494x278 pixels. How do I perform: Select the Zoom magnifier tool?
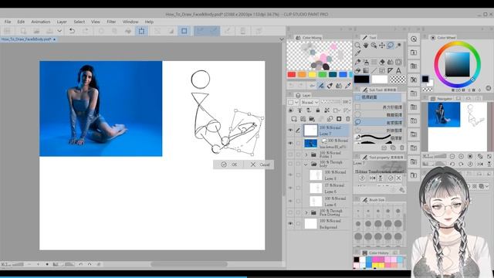point(357,46)
